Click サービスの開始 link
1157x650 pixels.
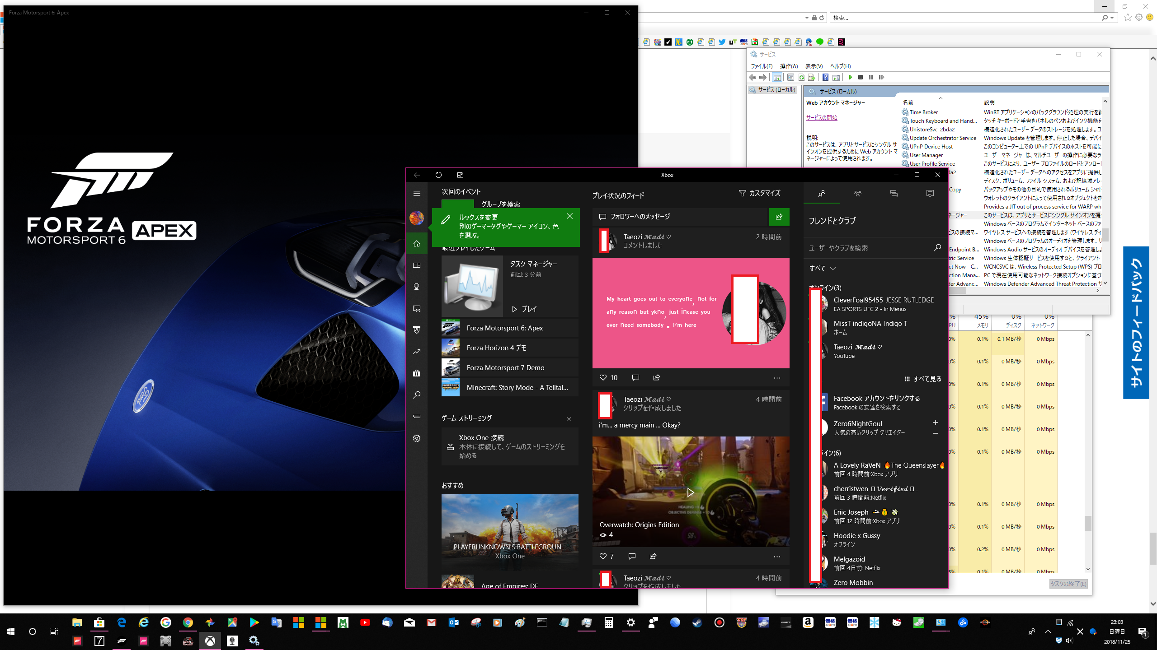click(x=822, y=117)
